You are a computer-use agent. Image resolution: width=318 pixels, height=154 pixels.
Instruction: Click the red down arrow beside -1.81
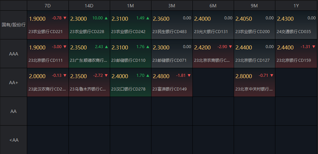point(189,76)
